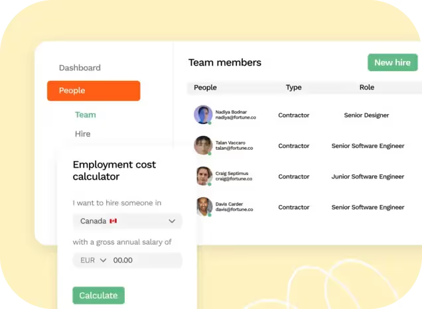
Task: Click Davis Carder's Senior Software Engineer role
Action: (x=368, y=207)
